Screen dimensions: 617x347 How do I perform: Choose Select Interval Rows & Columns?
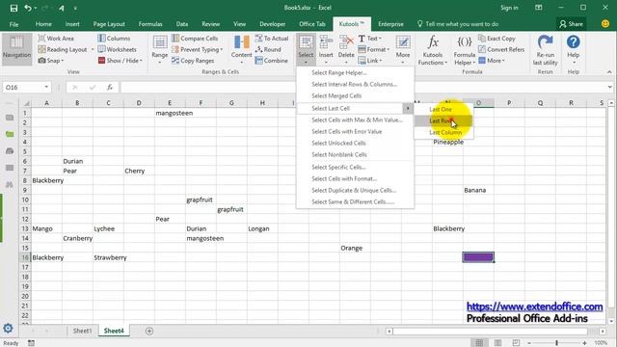click(x=355, y=84)
